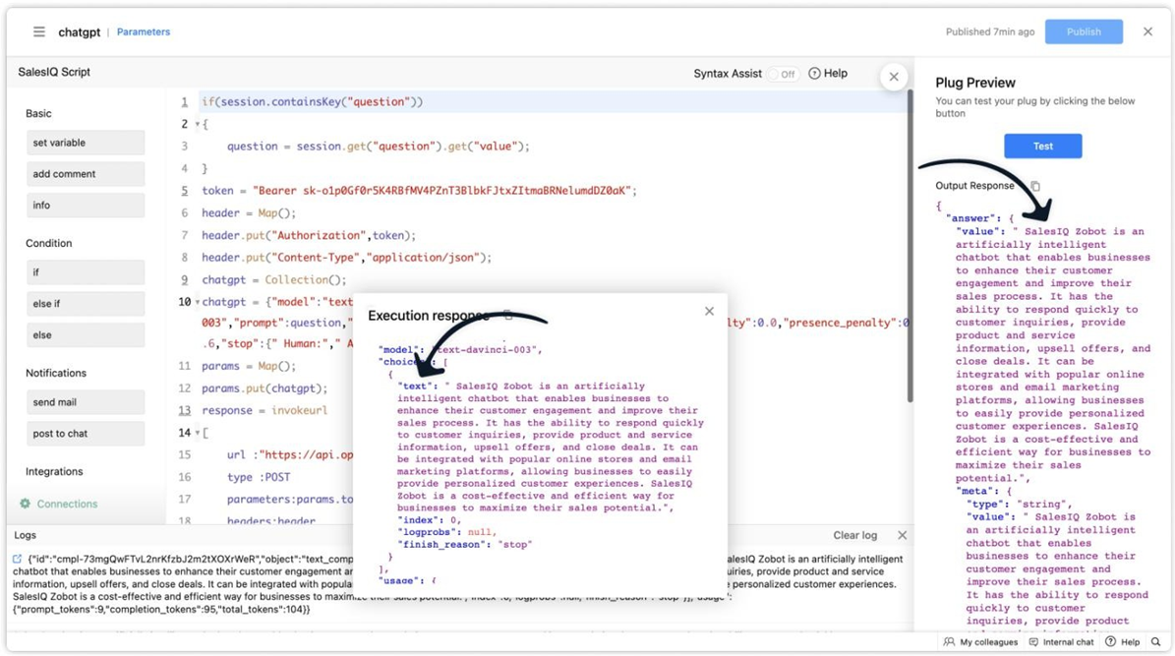This screenshot has width=1175, height=656.
Task: Click the 'Basic' category heading
Action: pos(38,113)
